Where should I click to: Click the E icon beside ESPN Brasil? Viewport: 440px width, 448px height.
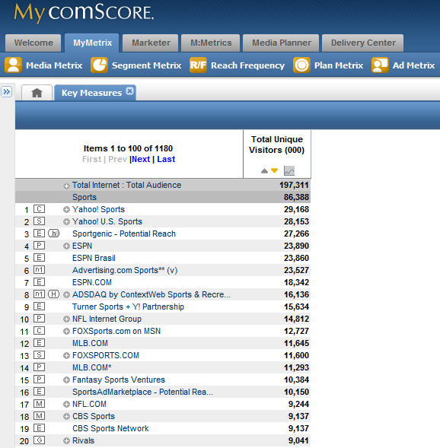click(39, 258)
